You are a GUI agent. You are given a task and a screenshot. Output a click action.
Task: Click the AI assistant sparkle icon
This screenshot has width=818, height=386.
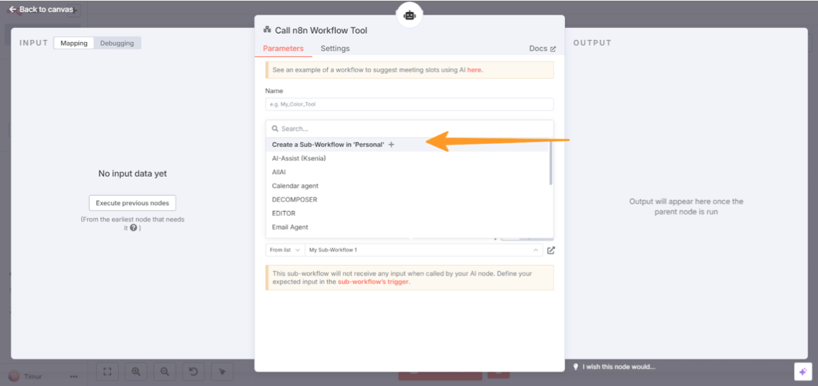tap(803, 371)
